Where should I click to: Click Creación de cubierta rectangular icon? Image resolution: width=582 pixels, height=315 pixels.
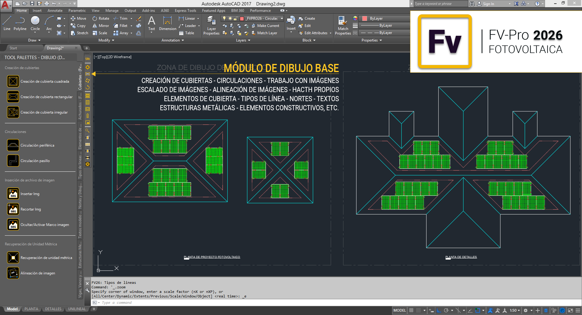click(13, 97)
